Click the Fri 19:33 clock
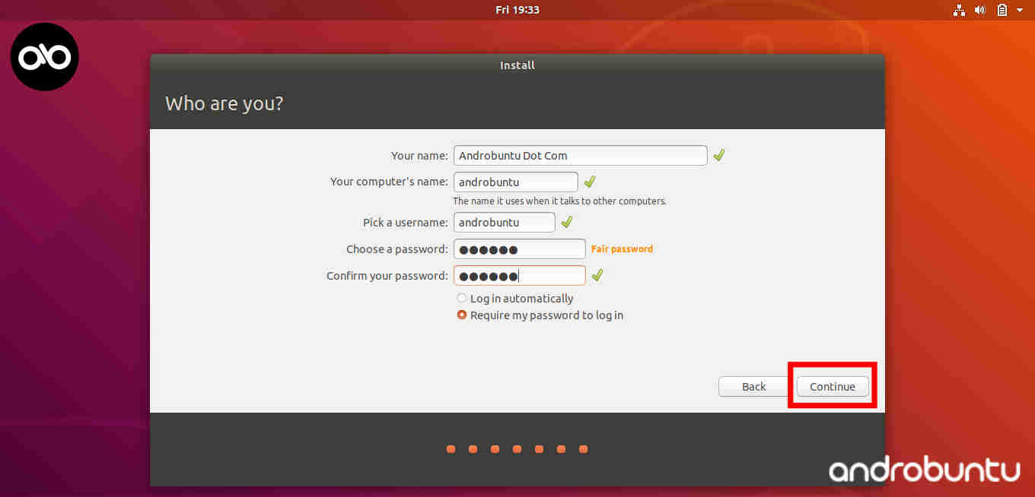Viewport: 1035px width, 497px height. coord(517,10)
